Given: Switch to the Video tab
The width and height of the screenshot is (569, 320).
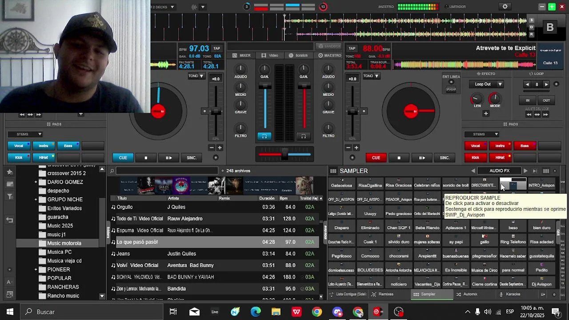Looking at the screenshot, I should [270, 56].
